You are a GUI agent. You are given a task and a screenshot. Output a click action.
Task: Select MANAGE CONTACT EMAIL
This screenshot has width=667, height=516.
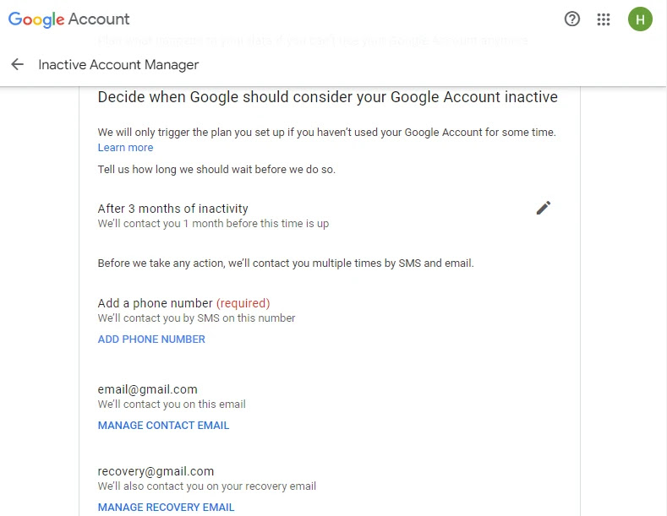[x=163, y=426]
